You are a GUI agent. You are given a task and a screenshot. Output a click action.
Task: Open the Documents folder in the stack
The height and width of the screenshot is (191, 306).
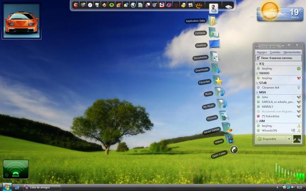pyautogui.click(x=214, y=57)
